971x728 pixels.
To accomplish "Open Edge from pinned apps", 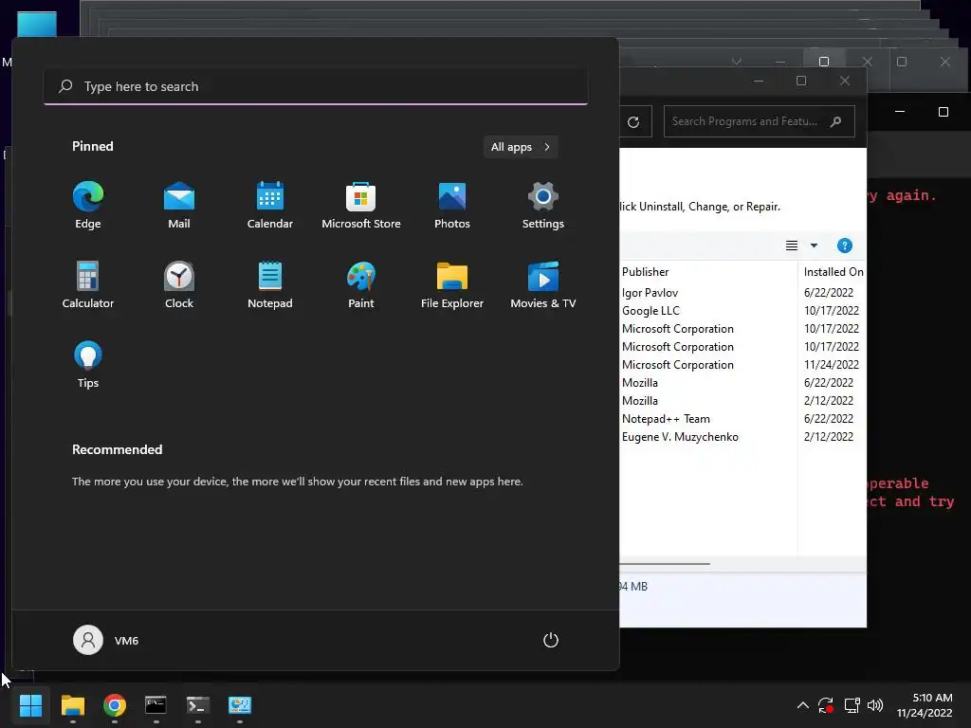I will coord(88,205).
